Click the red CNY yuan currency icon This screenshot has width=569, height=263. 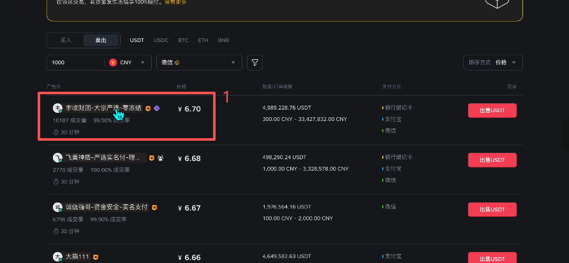[x=113, y=62]
